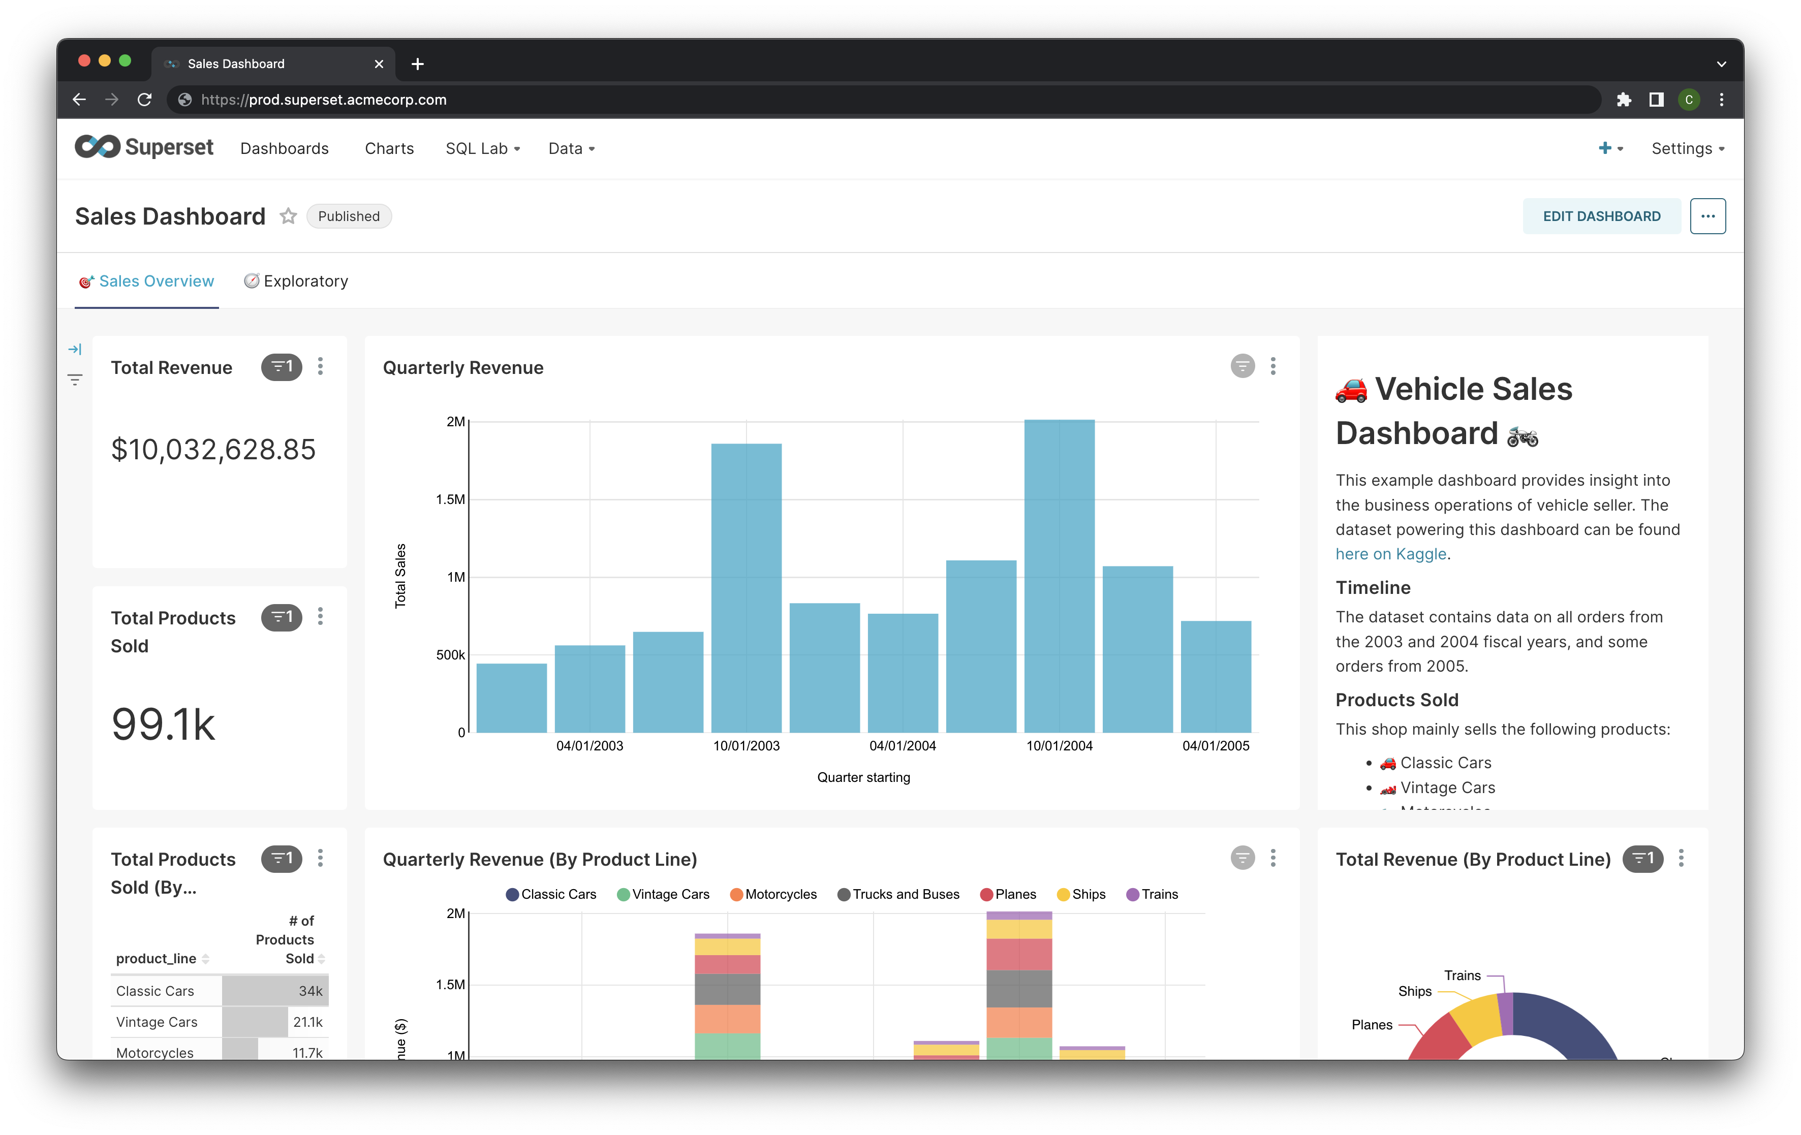Open Quarterly Revenue chart kebab menu

[x=1273, y=366]
